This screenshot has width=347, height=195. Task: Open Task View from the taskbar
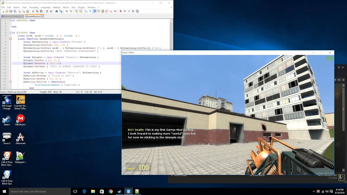click(75, 191)
